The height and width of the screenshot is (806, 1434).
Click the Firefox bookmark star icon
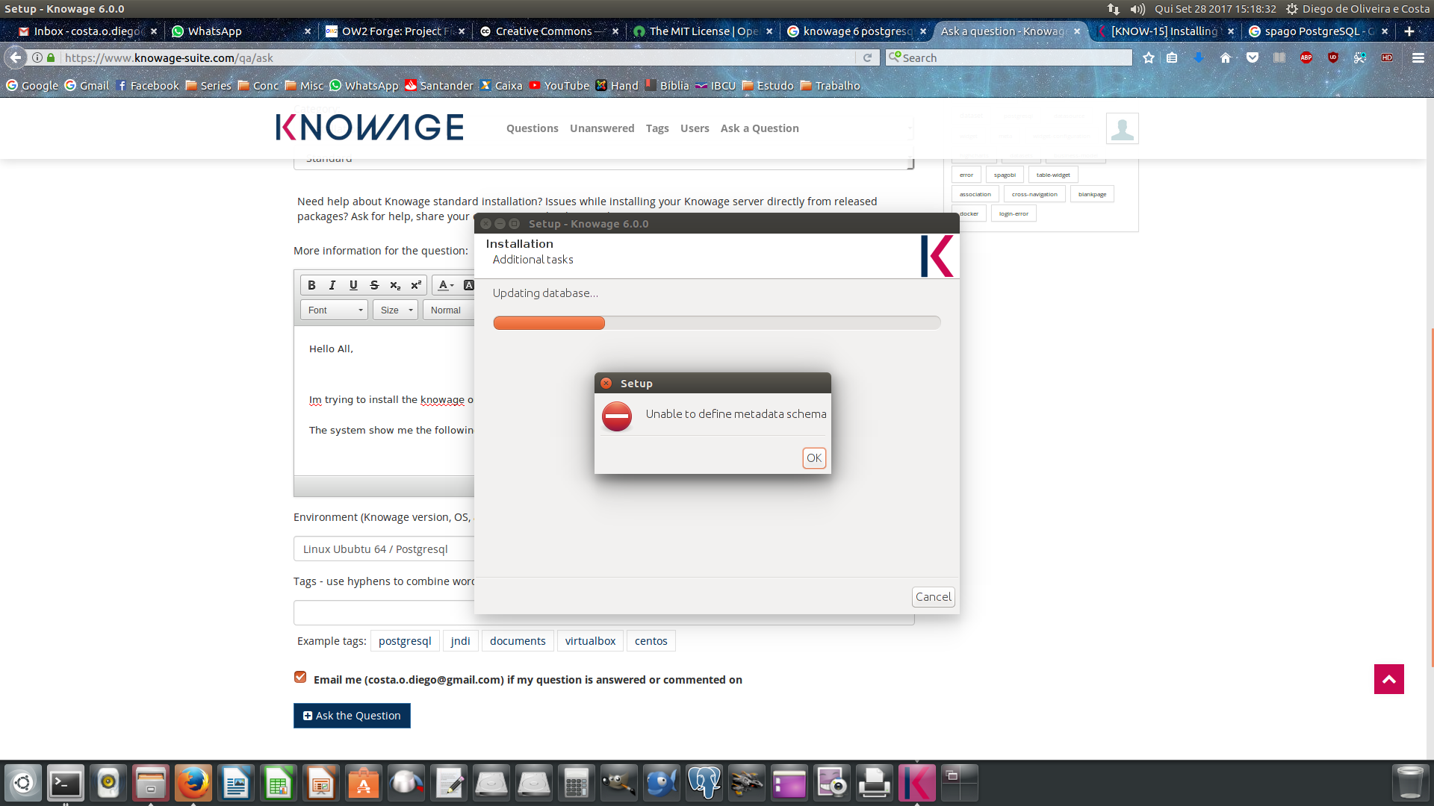click(x=1149, y=57)
